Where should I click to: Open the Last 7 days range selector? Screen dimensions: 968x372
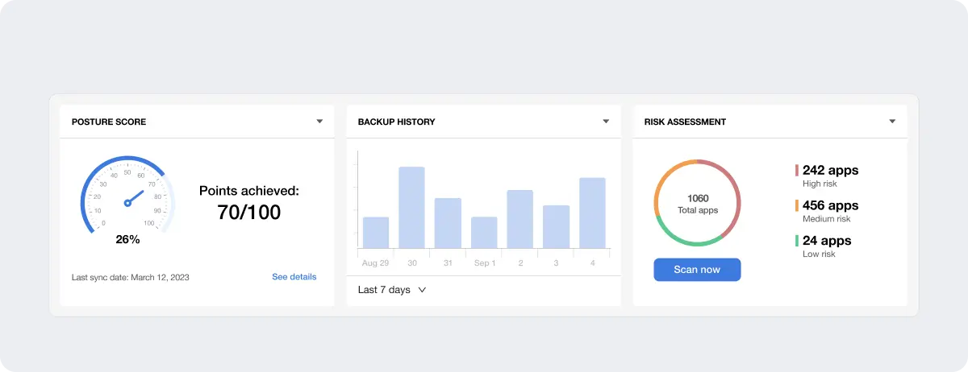pos(392,290)
